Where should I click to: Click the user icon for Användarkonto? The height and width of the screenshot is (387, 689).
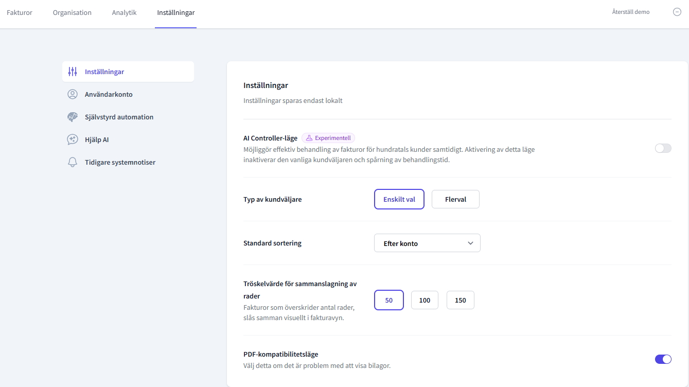[73, 94]
